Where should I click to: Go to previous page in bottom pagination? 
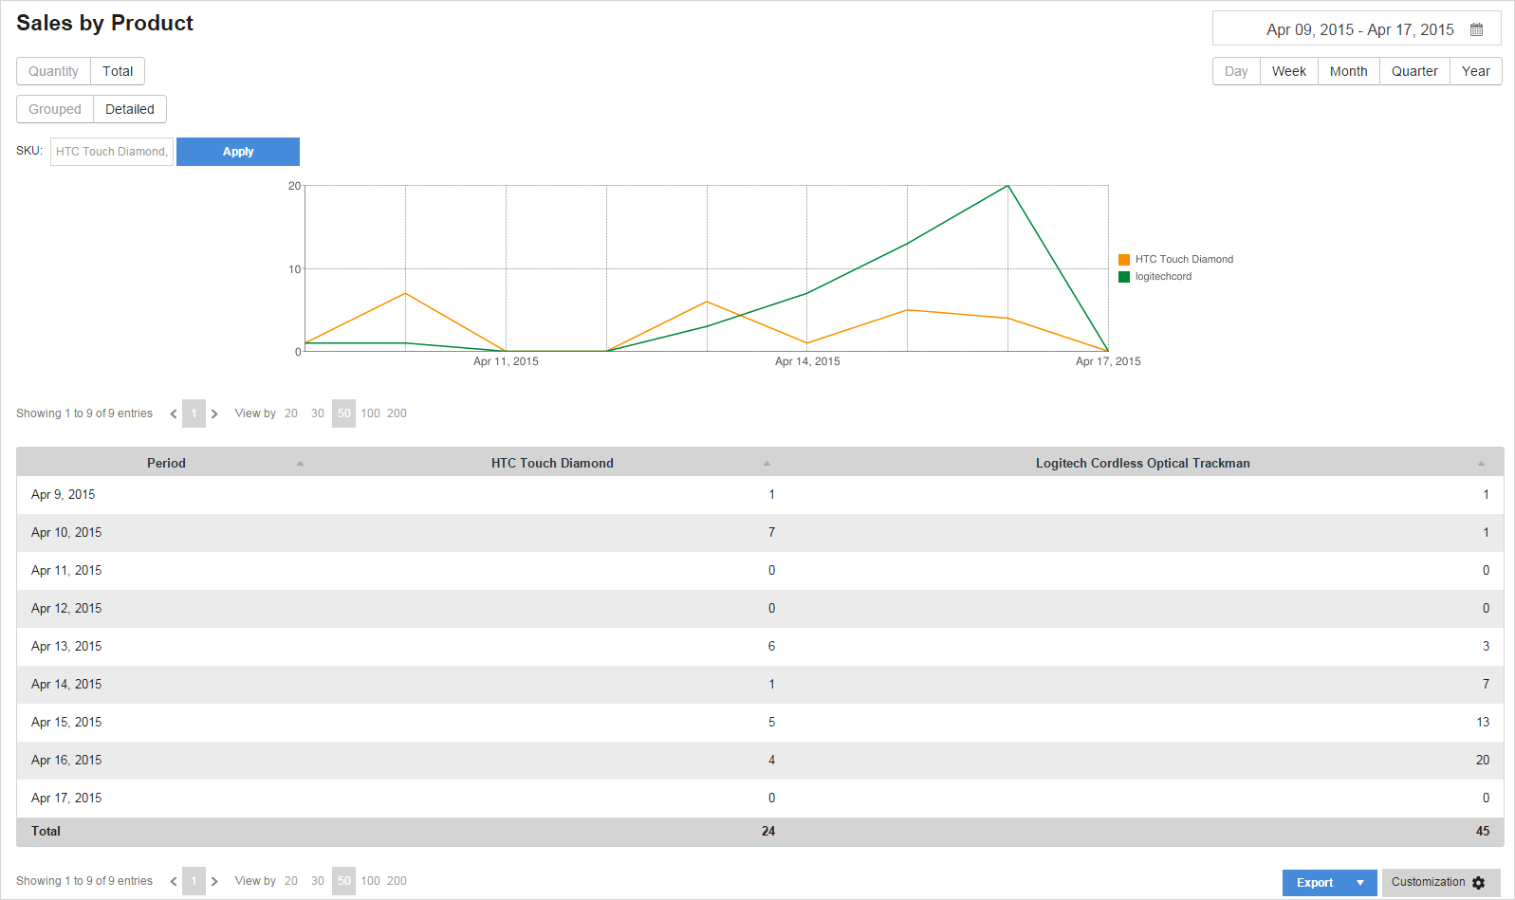pos(174,881)
